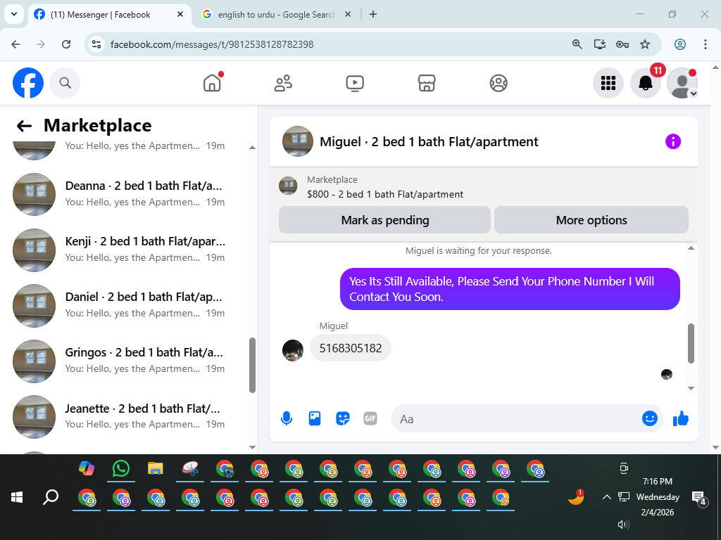
Task: Open the tab search dropdown arrow
Action: [x=14, y=14]
